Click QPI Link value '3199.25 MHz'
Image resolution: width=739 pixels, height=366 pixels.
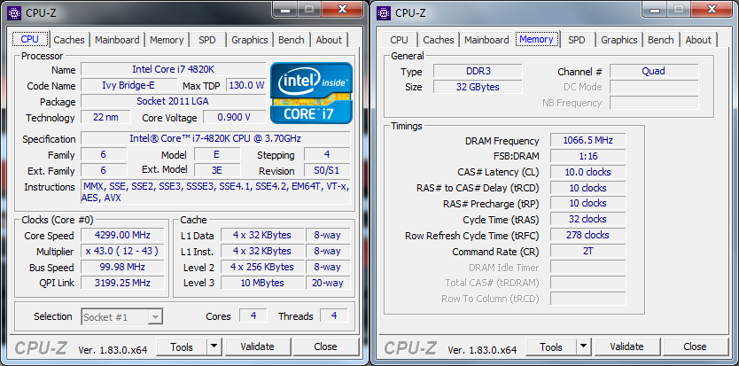[x=122, y=283]
